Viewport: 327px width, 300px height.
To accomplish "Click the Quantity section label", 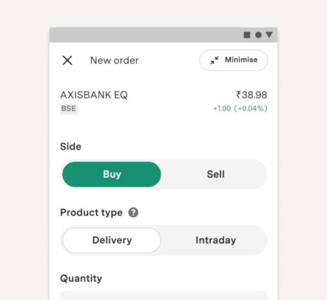I will [81, 278].
